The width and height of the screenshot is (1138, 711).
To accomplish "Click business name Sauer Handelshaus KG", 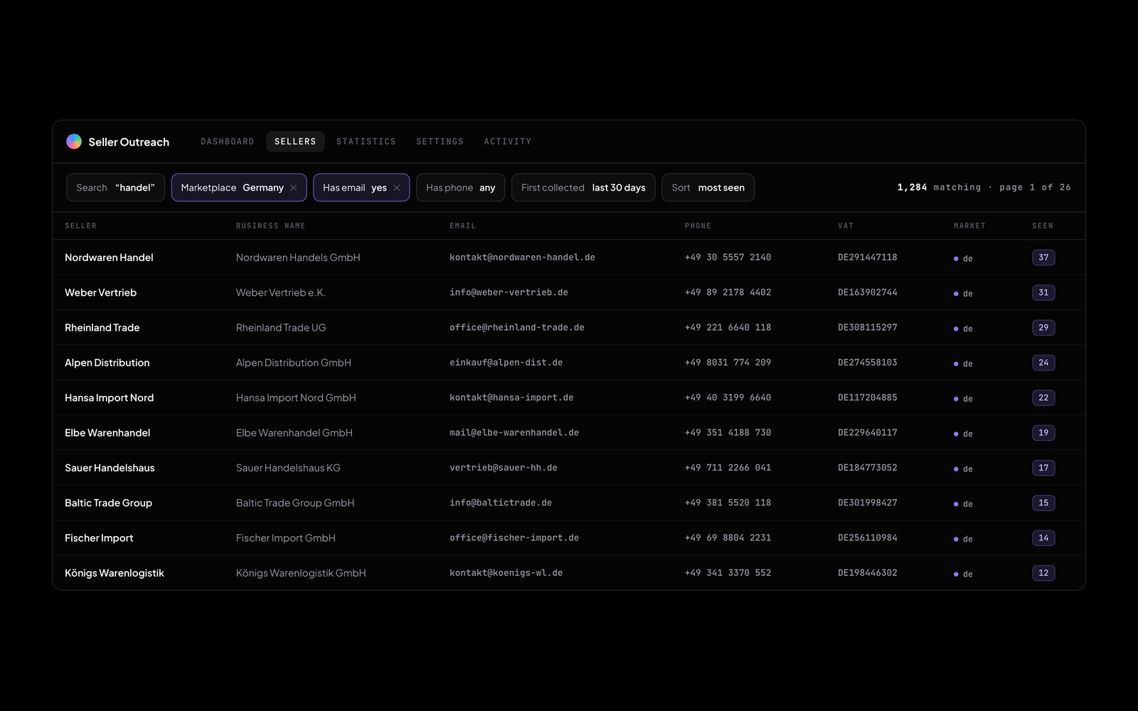I will coord(288,468).
